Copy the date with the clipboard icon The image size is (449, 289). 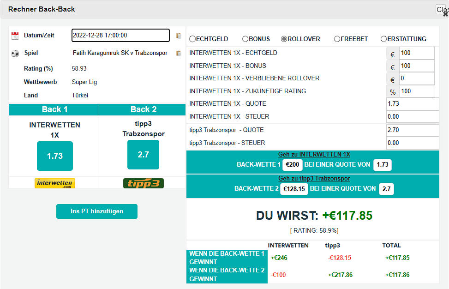pos(179,36)
